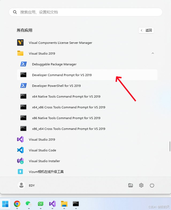Screen dimensions: 171x210
Task: Collapse the Visual Studio 2019 folder chevron
Action: (153, 53)
